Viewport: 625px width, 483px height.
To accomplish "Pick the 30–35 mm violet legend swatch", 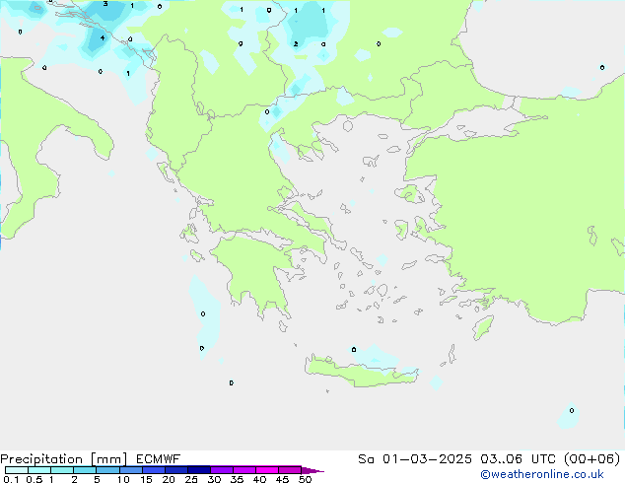I will pos(222,470).
